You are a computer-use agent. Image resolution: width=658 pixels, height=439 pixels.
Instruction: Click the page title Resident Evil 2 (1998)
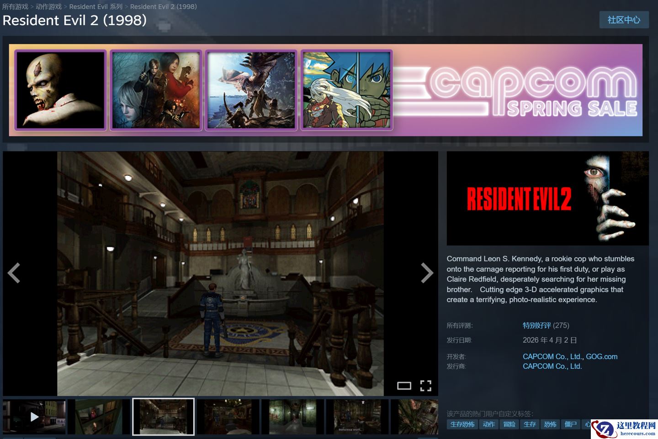[x=74, y=21]
